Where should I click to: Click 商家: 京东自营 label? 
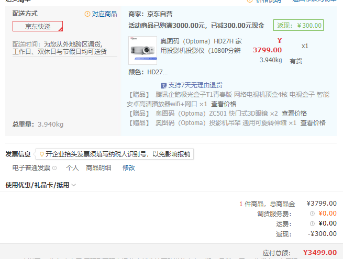coord(150,14)
